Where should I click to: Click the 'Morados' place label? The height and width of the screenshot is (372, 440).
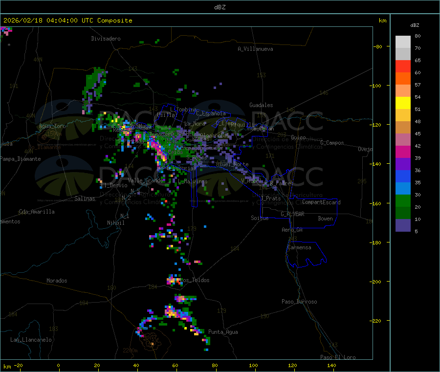57,281
